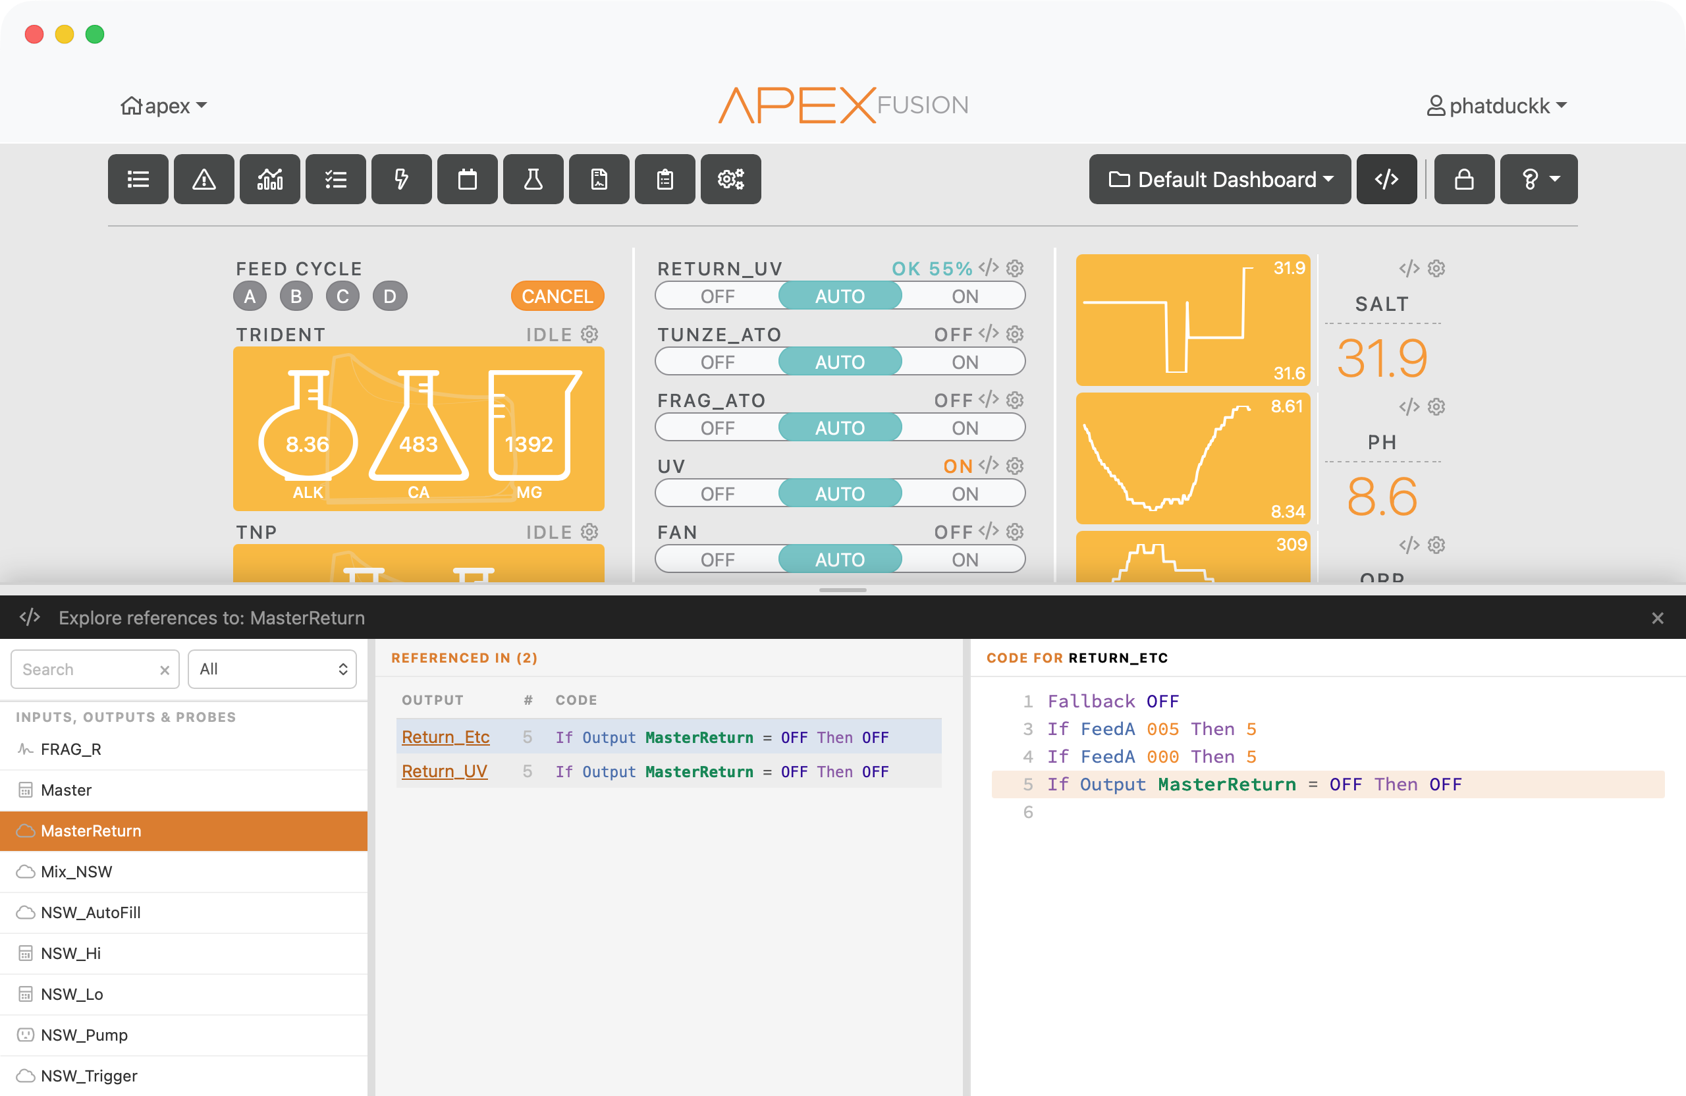
Task: Open the clipboard notes toolbar icon
Action: 665,179
